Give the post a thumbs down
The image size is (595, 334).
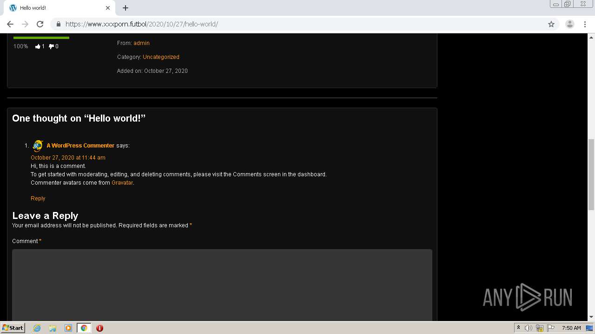pos(52,46)
